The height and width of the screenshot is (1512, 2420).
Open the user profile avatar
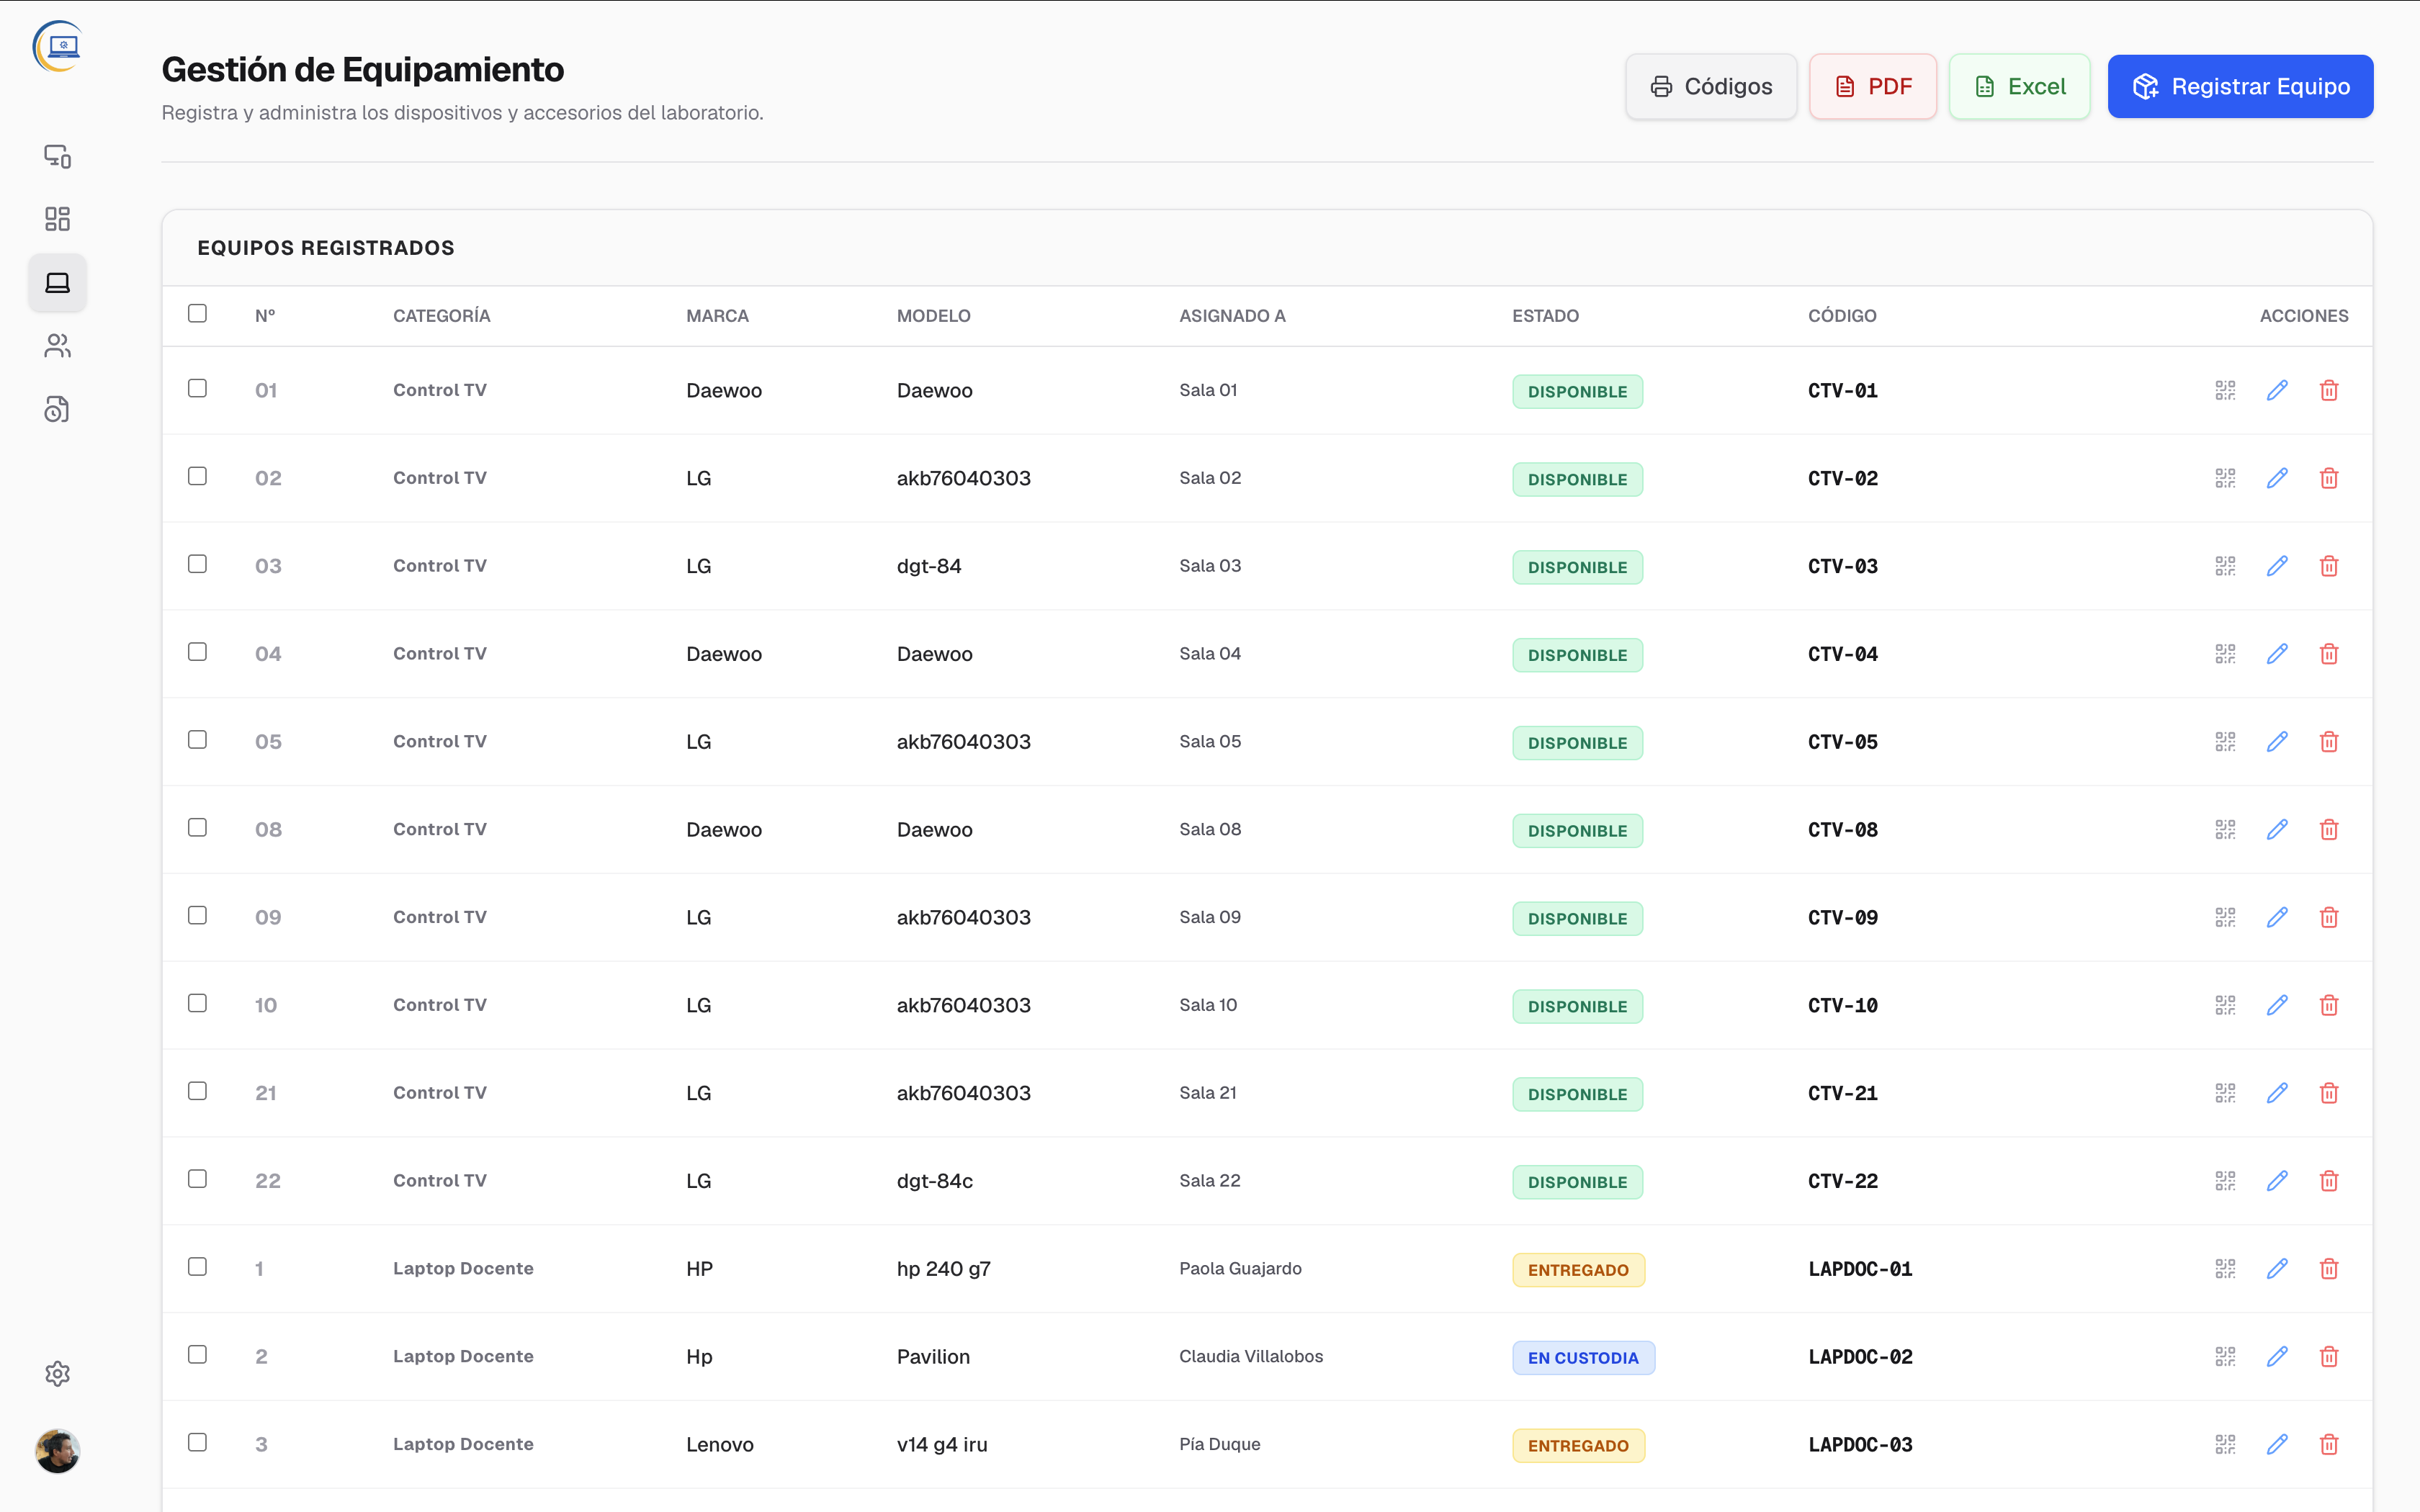click(x=57, y=1450)
